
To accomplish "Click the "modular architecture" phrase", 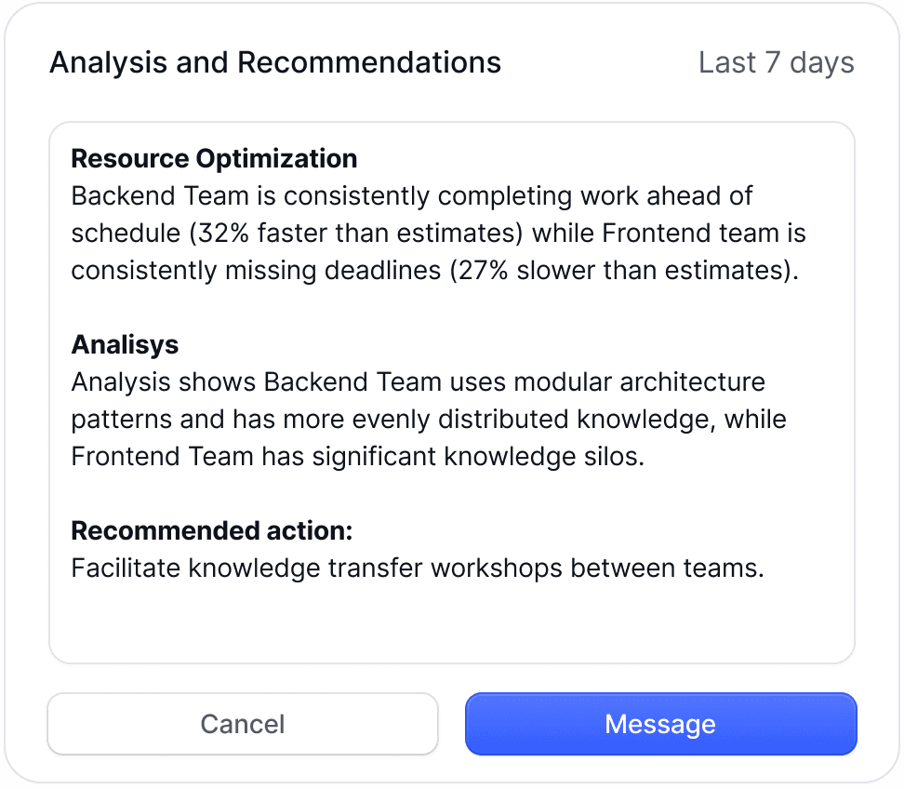I will [639, 382].
